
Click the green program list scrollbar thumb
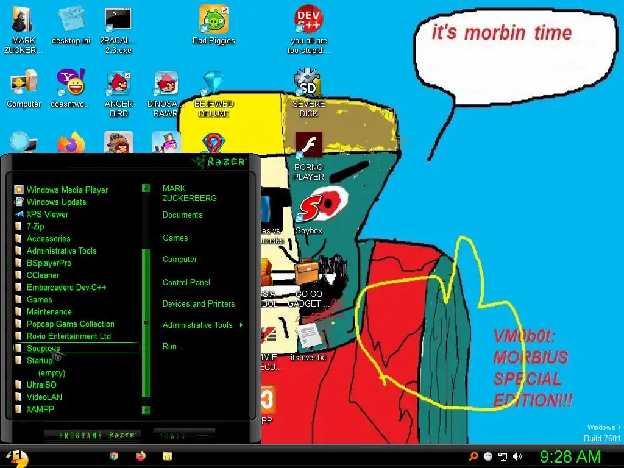[x=146, y=323]
